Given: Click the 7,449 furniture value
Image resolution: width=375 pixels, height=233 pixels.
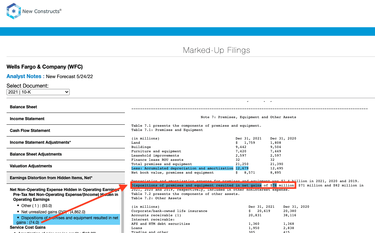Looking at the screenshot, I should click(275, 151).
